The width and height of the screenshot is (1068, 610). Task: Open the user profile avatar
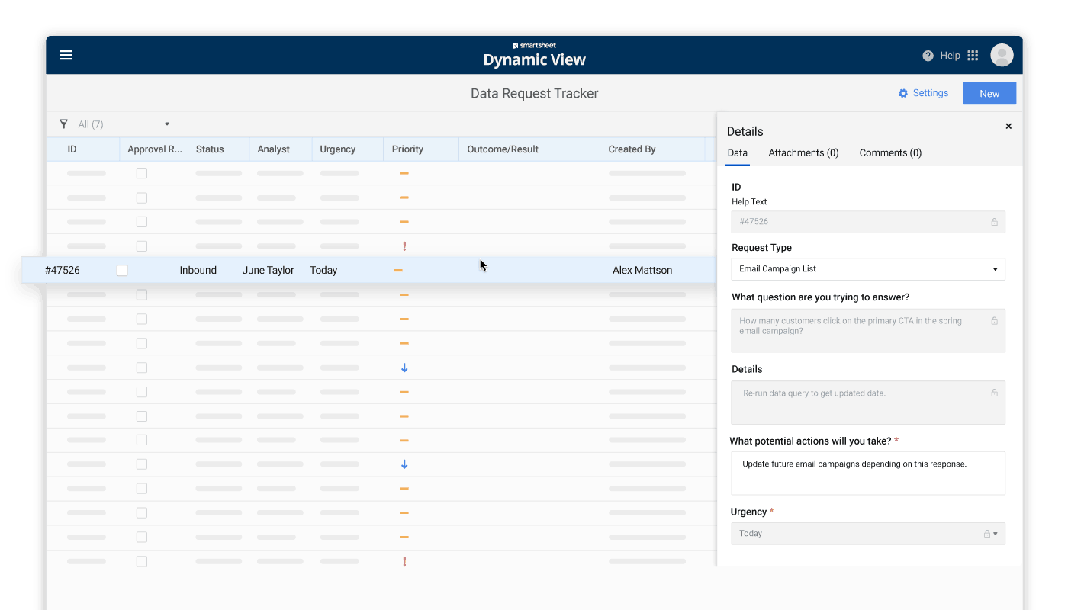pyautogui.click(x=1002, y=55)
